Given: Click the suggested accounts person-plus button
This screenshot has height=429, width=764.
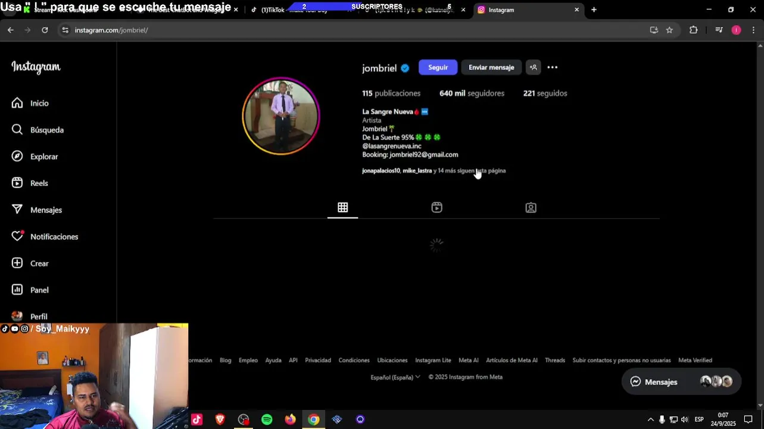Looking at the screenshot, I should pyautogui.click(x=534, y=67).
